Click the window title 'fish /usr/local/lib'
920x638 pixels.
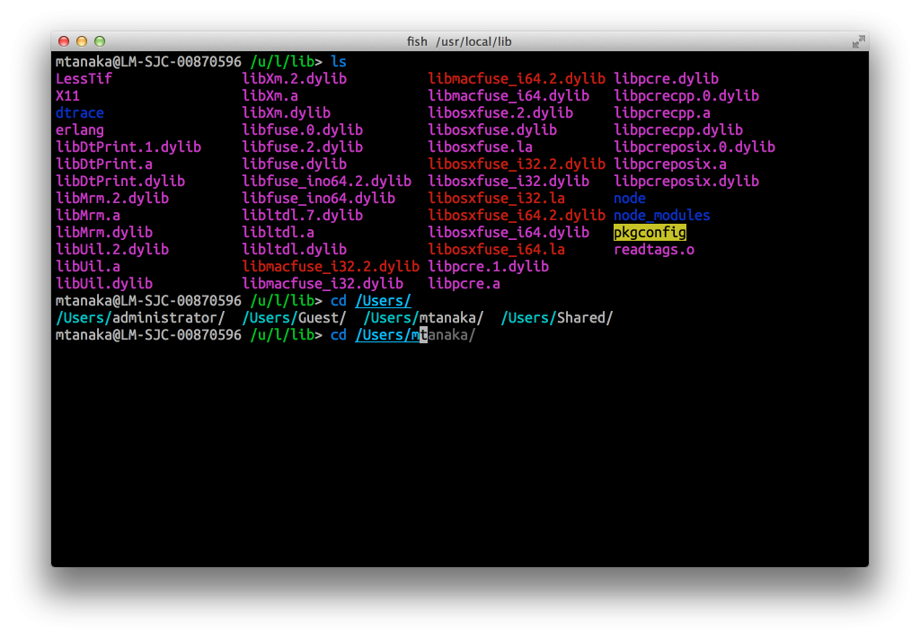pyautogui.click(x=459, y=41)
